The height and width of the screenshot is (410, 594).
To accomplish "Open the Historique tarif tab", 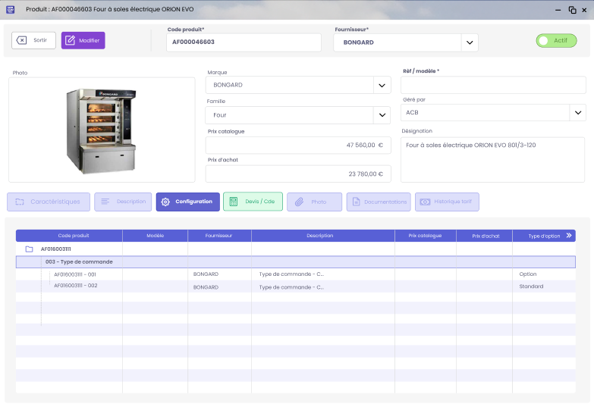I will (447, 202).
